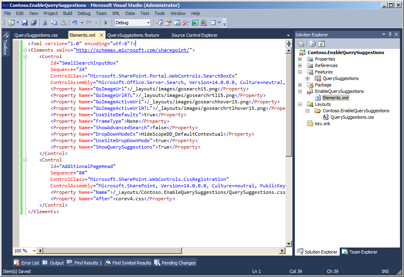Show the Find Symbol Results panel

click(128, 263)
